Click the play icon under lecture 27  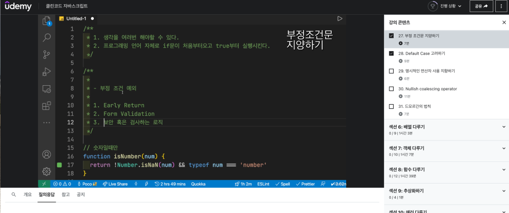(400, 43)
